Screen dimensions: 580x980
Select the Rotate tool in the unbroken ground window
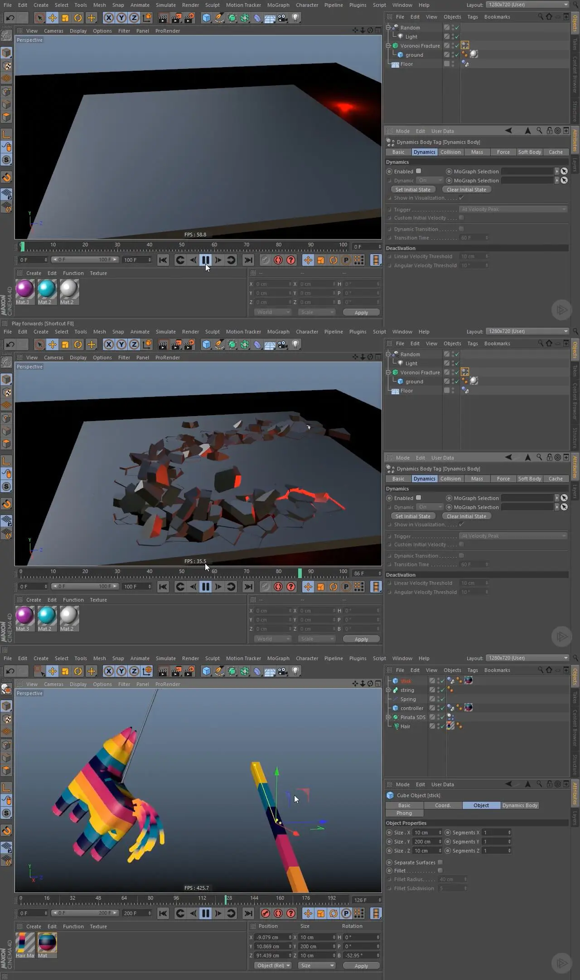click(78, 18)
